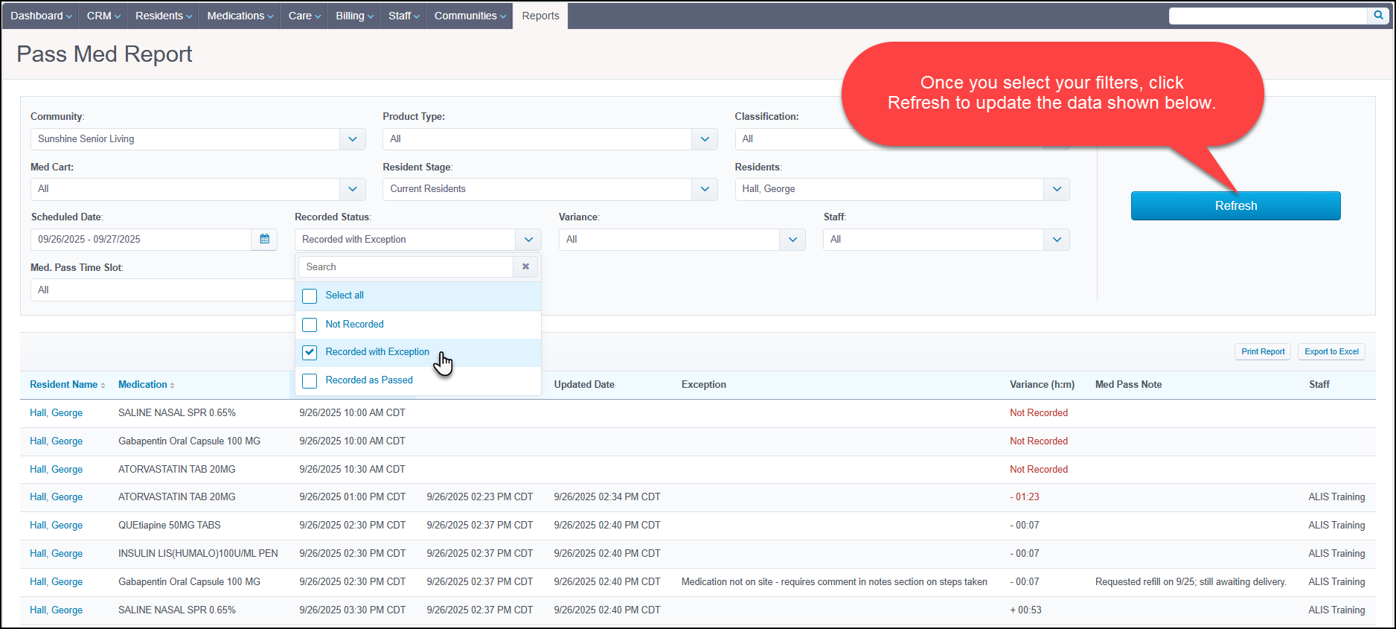Click the 'Requested refill on 9/25' med pass note
1396x629 pixels.
(1191, 582)
